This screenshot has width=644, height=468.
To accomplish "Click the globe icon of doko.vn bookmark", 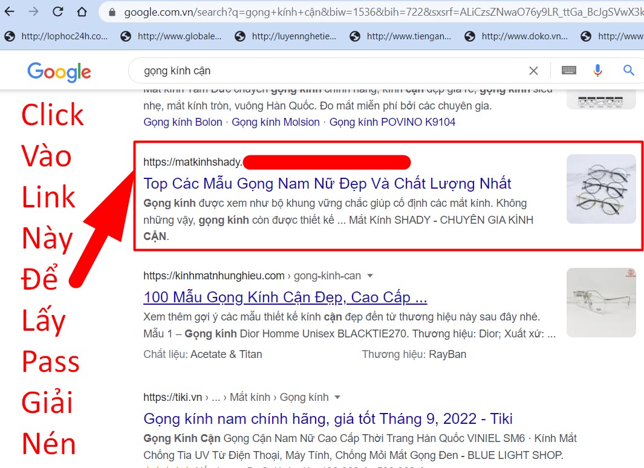I will point(470,36).
